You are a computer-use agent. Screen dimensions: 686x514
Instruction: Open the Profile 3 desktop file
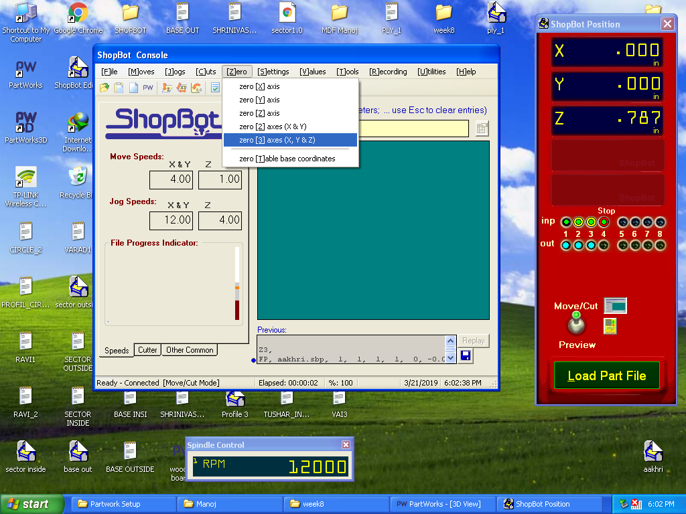[x=235, y=404]
